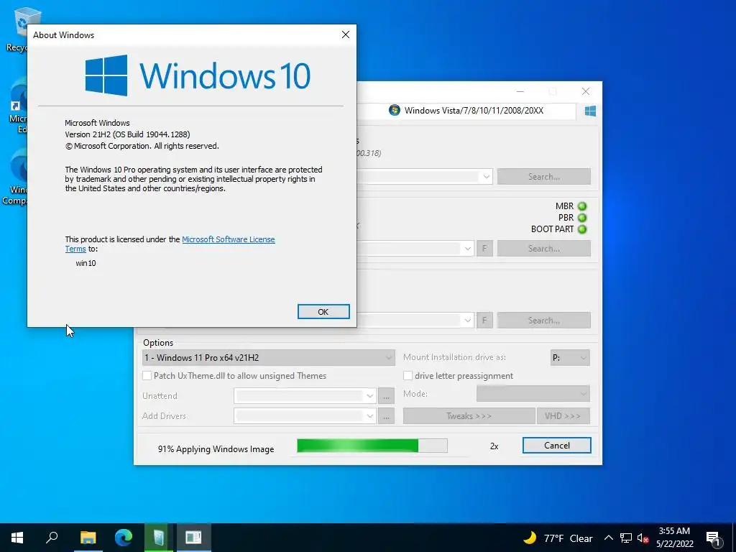The height and width of the screenshot is (552, 736).
Task: Browse for Unattend file with ellipsis button
Action: coord(386,396)
